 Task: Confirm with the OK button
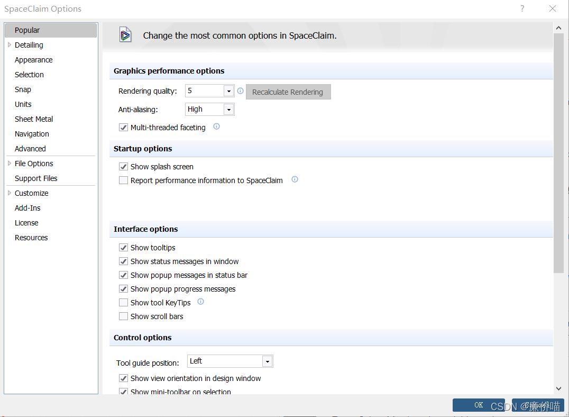479,405
